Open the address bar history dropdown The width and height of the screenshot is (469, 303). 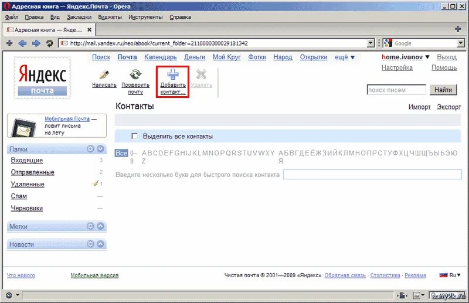pyautogui.click(x=371, y=43)
